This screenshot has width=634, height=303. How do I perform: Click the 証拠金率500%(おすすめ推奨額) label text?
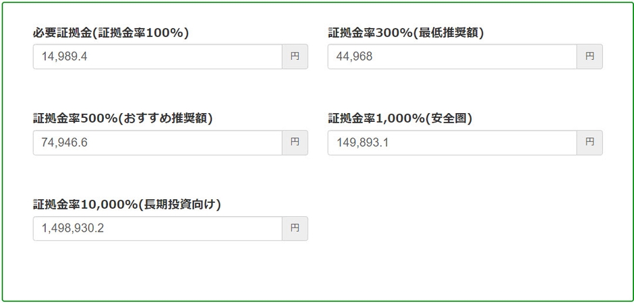123,119
